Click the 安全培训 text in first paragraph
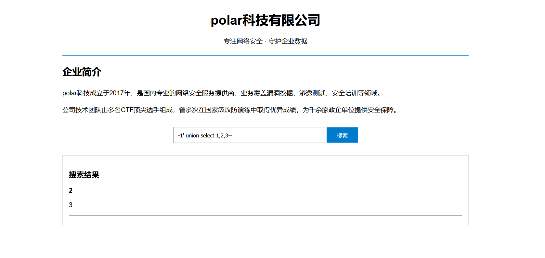 (x=345, y=93)
